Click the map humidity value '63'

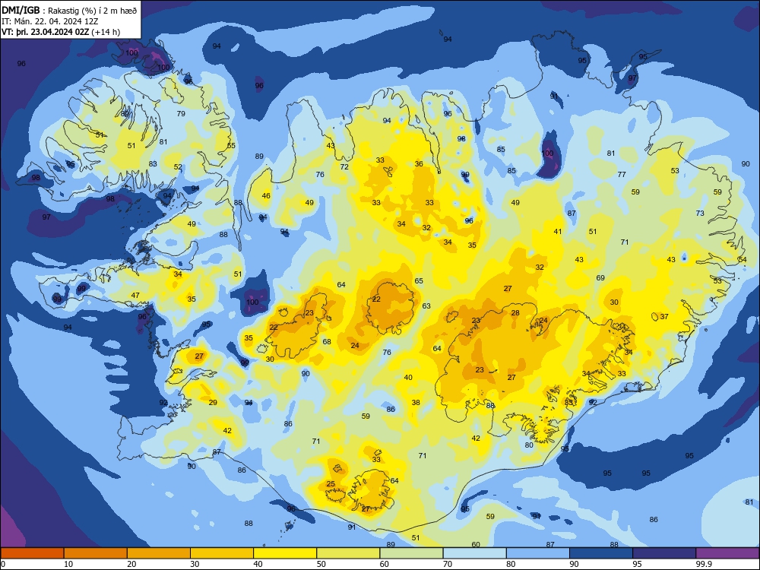(x=426, y=306)
